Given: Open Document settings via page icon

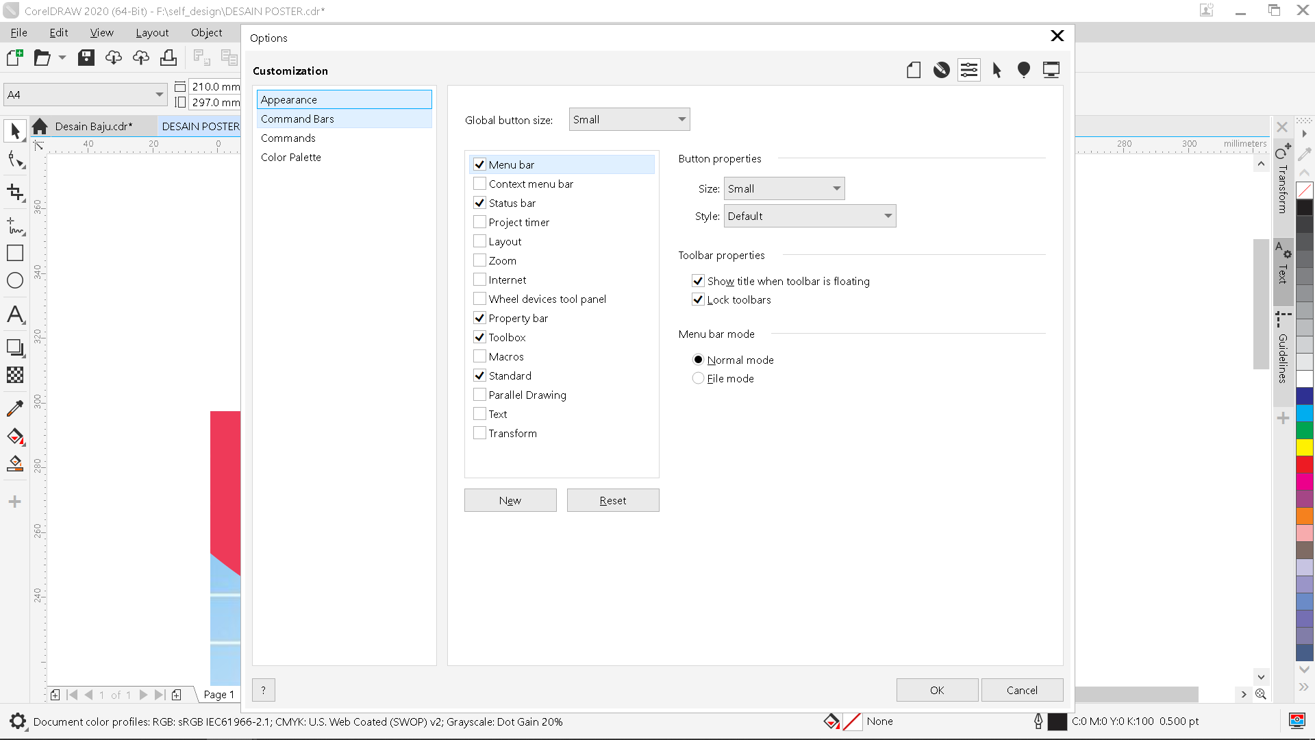Looking at the screenshot, I should (x=914, y=69).
